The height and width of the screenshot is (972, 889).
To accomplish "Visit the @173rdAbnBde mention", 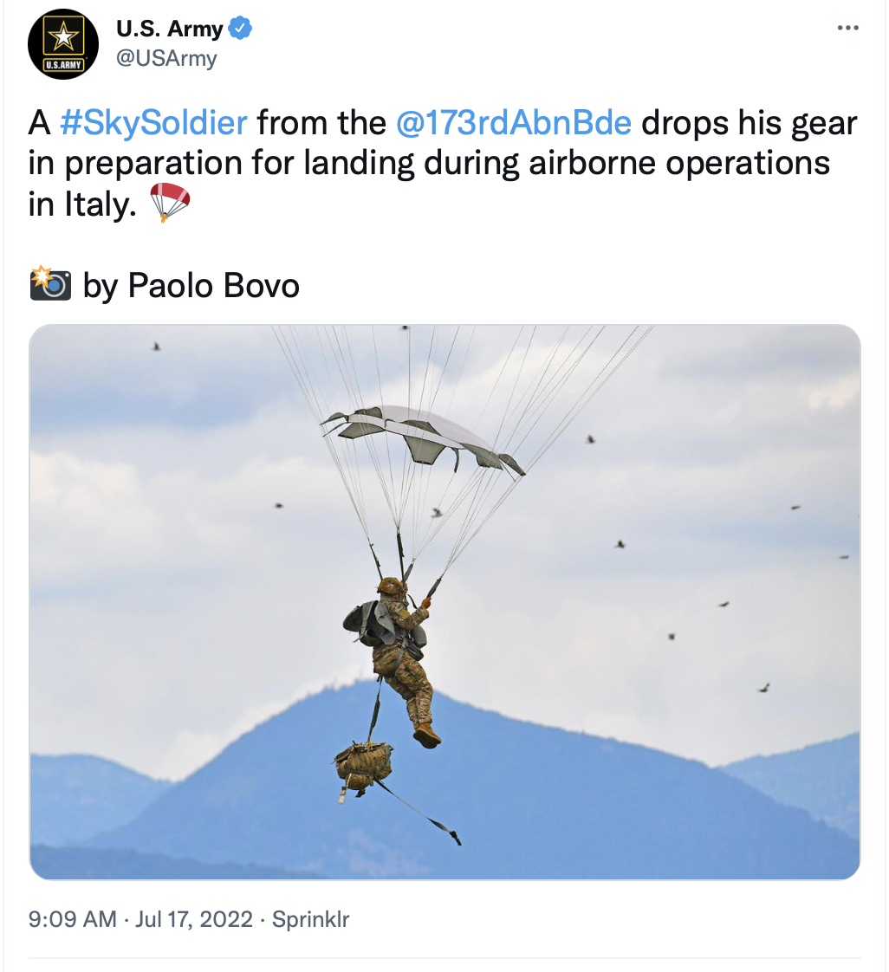I will point(513,122).
